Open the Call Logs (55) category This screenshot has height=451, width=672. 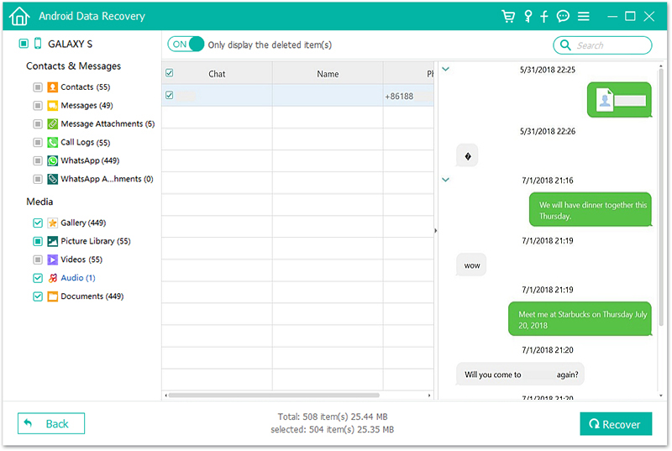[x=86, y=142]
